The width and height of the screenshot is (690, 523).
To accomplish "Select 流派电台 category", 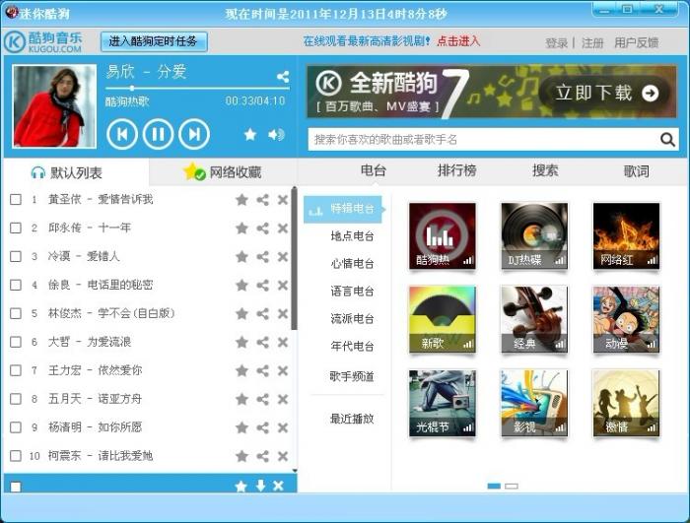I will tap(352, 318).
